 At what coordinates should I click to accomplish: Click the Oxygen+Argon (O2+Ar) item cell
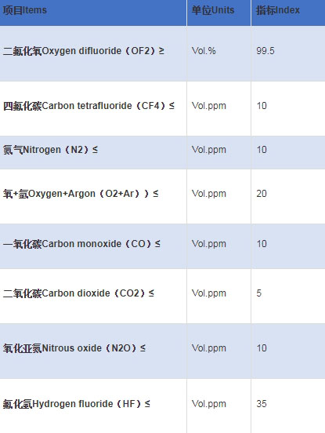[93, 196]
